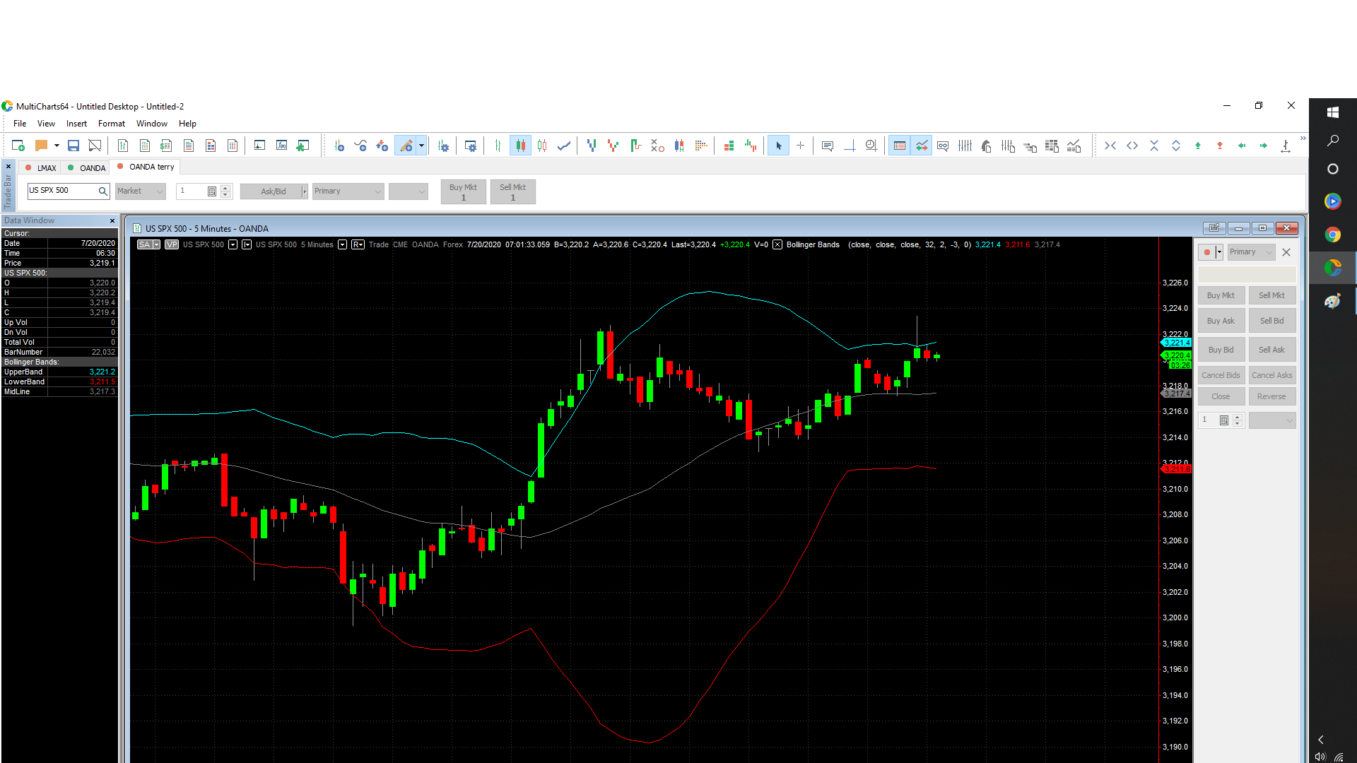Open the empty dropdown next to Primary
The height and width of the screenshot is (763, 1357).
point(409,191)
